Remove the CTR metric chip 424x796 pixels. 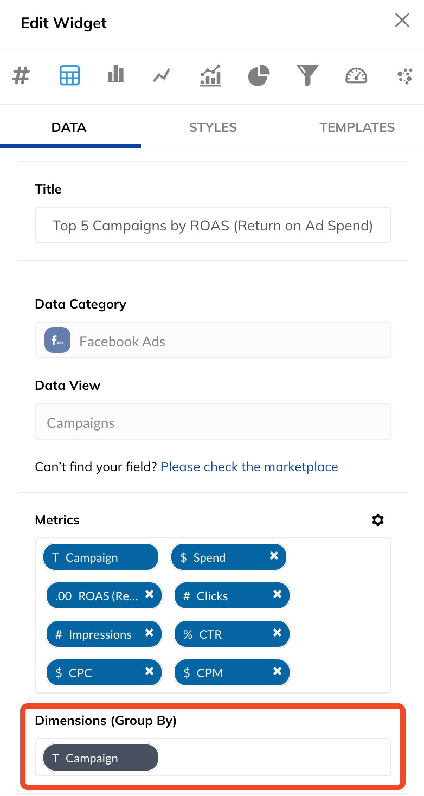tap(277, 633)
